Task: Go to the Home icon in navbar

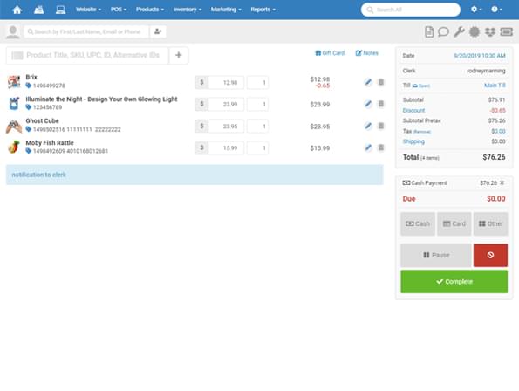Action: (x=17, y=10)
